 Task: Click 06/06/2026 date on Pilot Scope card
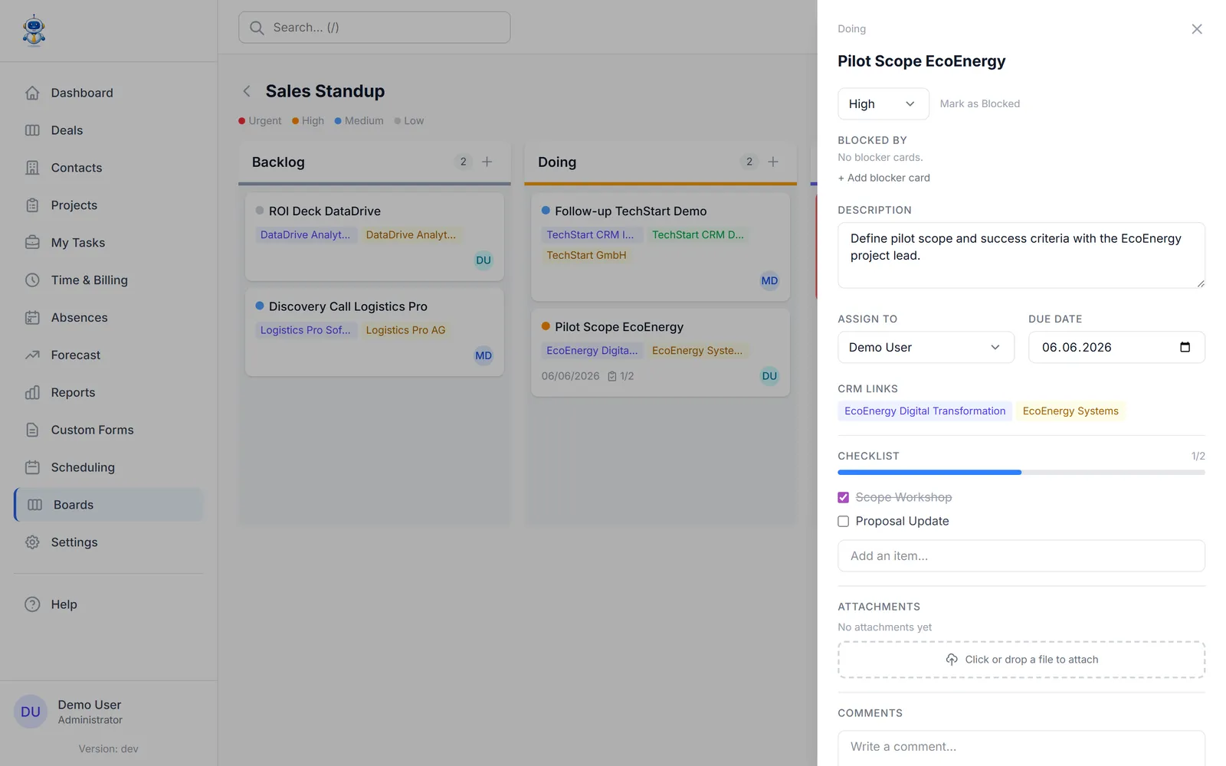570,376
